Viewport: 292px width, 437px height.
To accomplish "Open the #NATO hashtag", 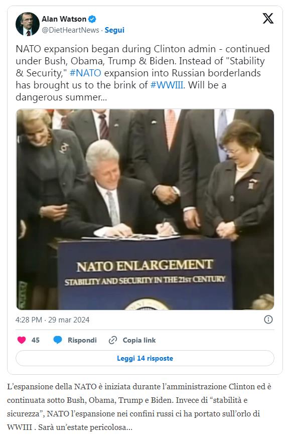I will coord(85,73).
